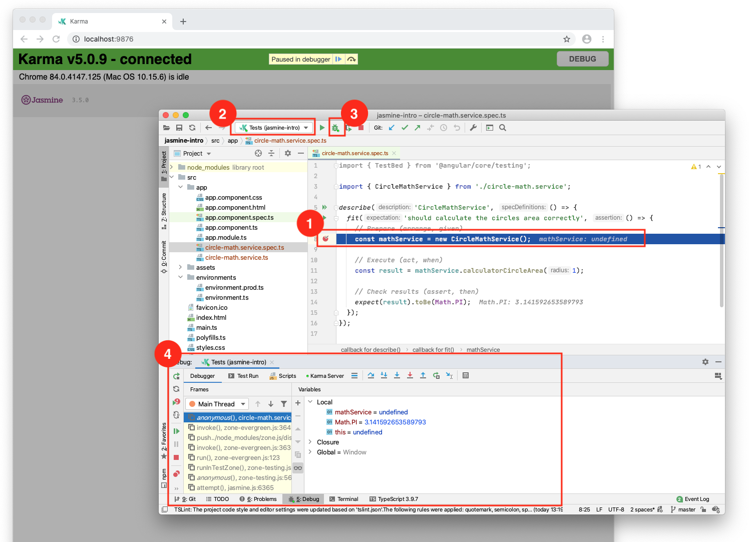
Task: Click the Git push green arrow icon
Action: point(417,128)
